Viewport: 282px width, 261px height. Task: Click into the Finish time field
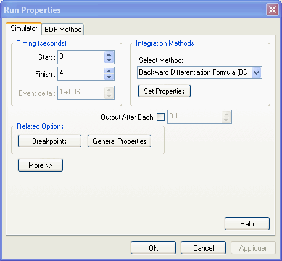(x=81, y=73)
